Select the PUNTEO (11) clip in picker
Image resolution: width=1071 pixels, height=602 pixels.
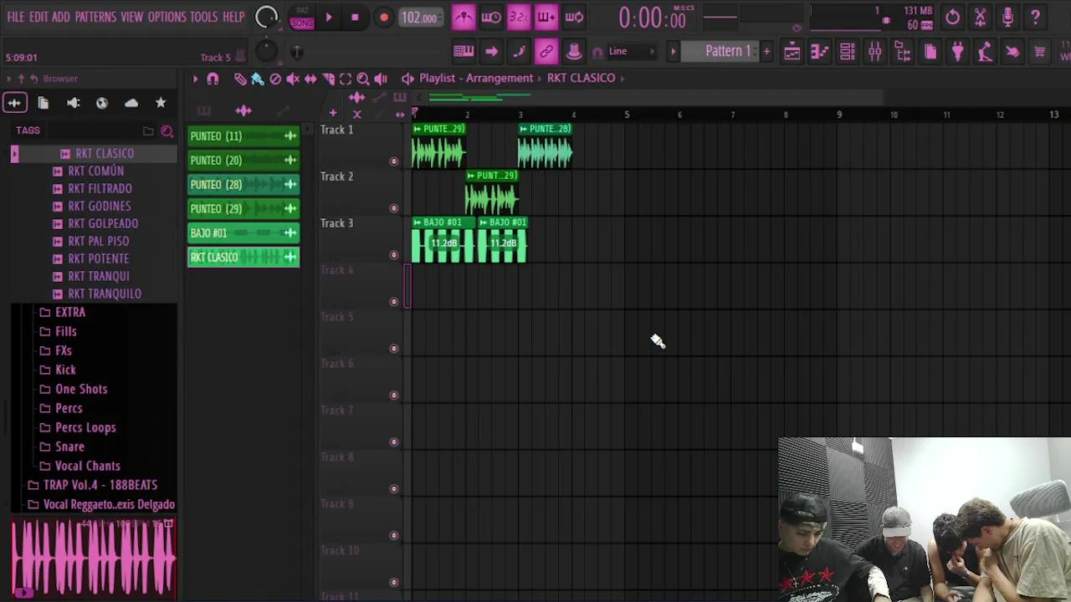click(243, 135)
